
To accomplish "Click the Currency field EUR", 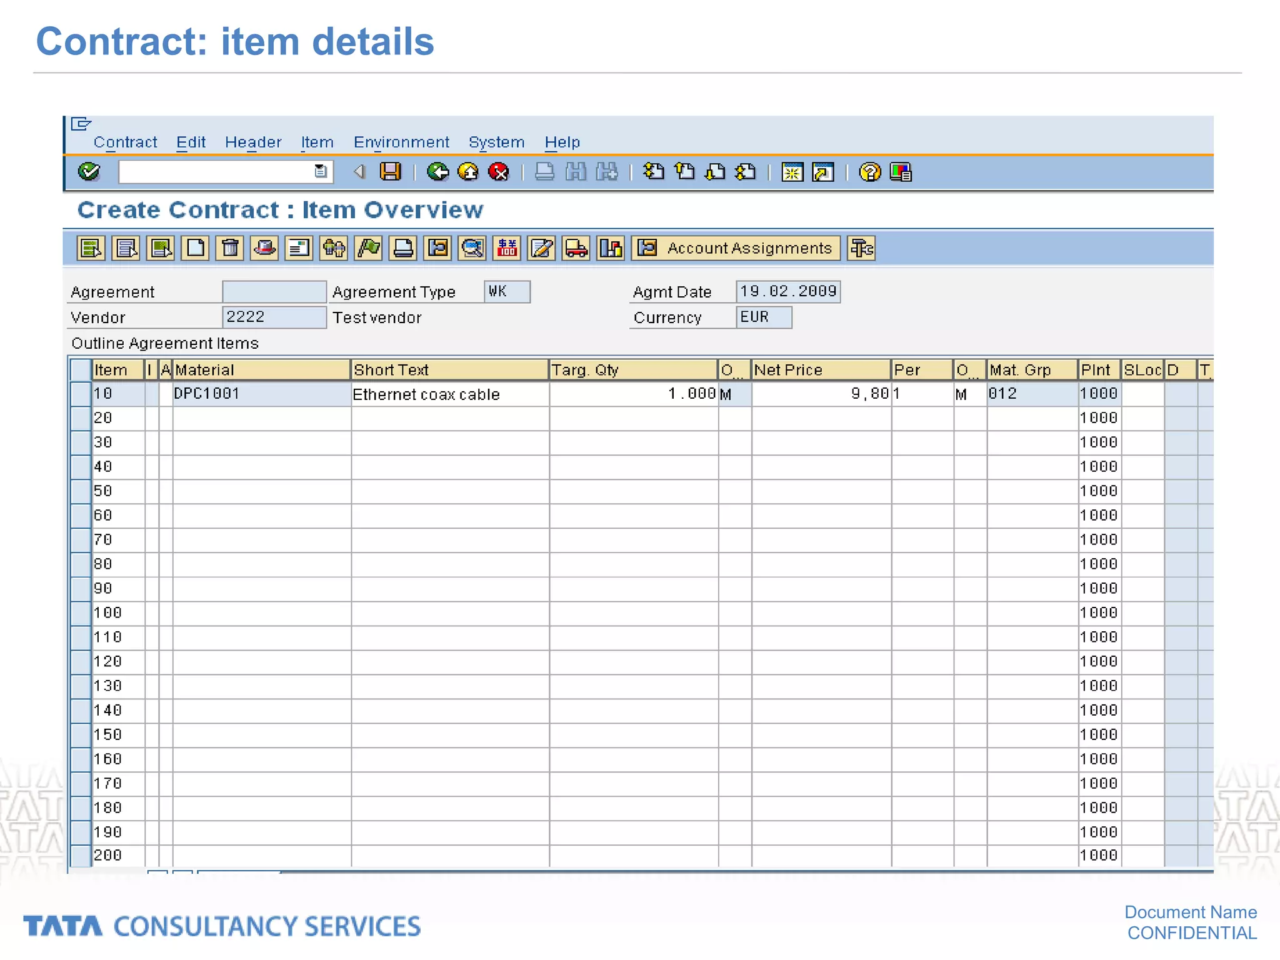I will pos(764,317).
